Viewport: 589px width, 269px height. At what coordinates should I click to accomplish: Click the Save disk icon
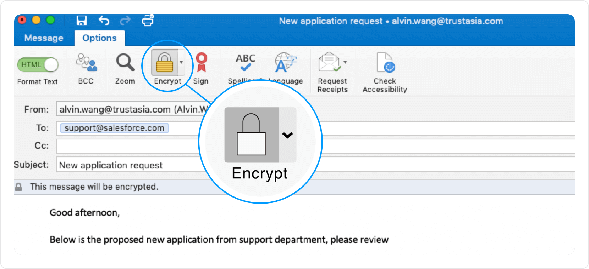coord(82,21)
